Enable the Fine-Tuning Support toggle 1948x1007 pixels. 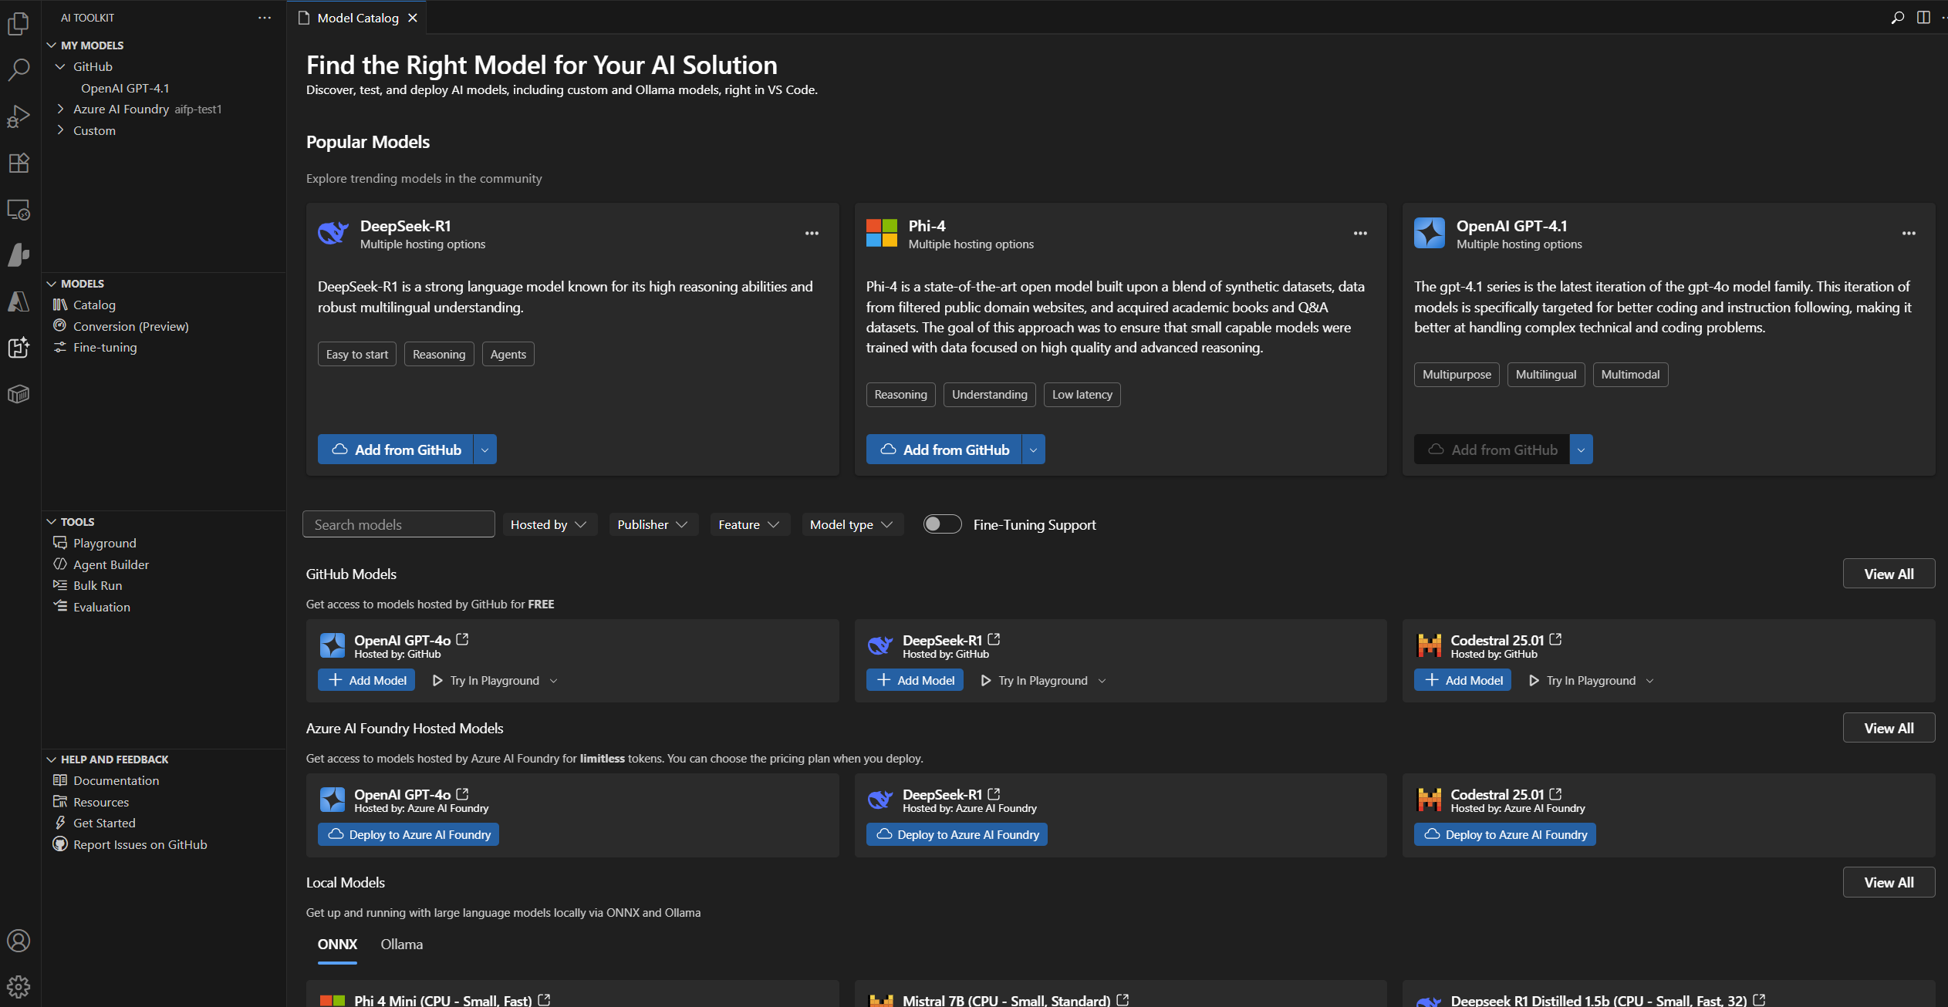(941, 524)
